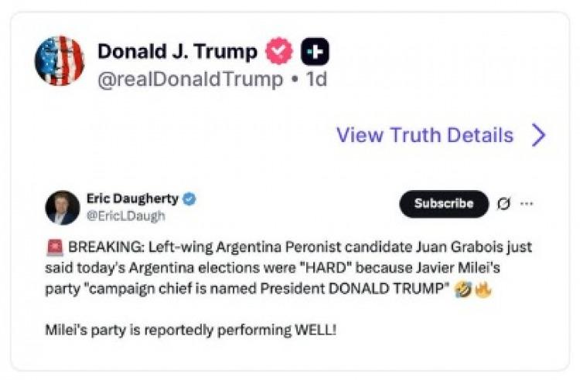Image resolution: width=580 pixels, height=380 pixels.
Task: Click the 1d post timestamp
Action: (x=316, y=79)
